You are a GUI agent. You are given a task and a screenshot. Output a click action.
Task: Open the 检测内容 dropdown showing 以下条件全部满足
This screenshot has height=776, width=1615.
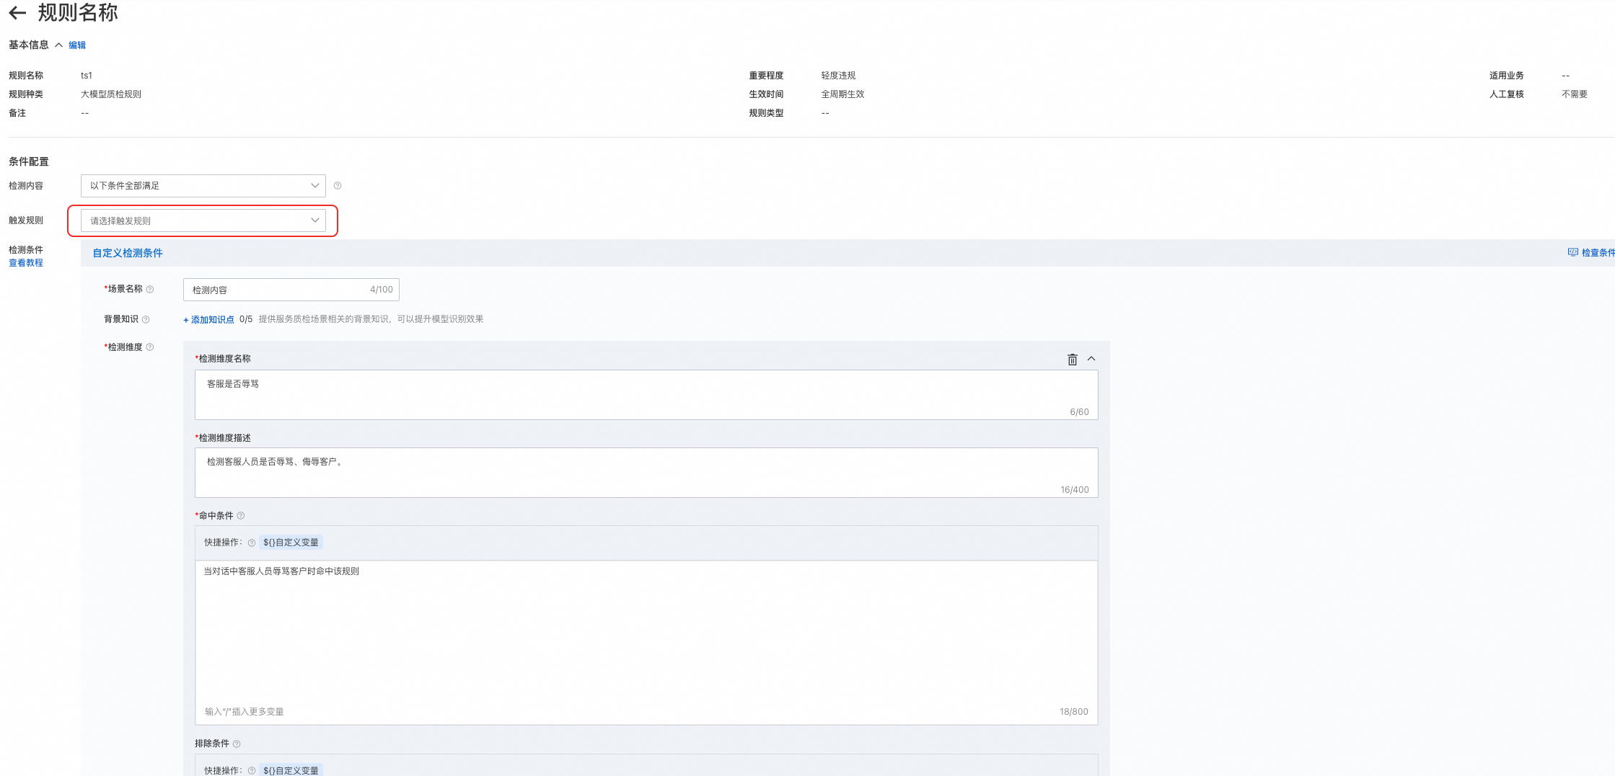tap(203, 186)
